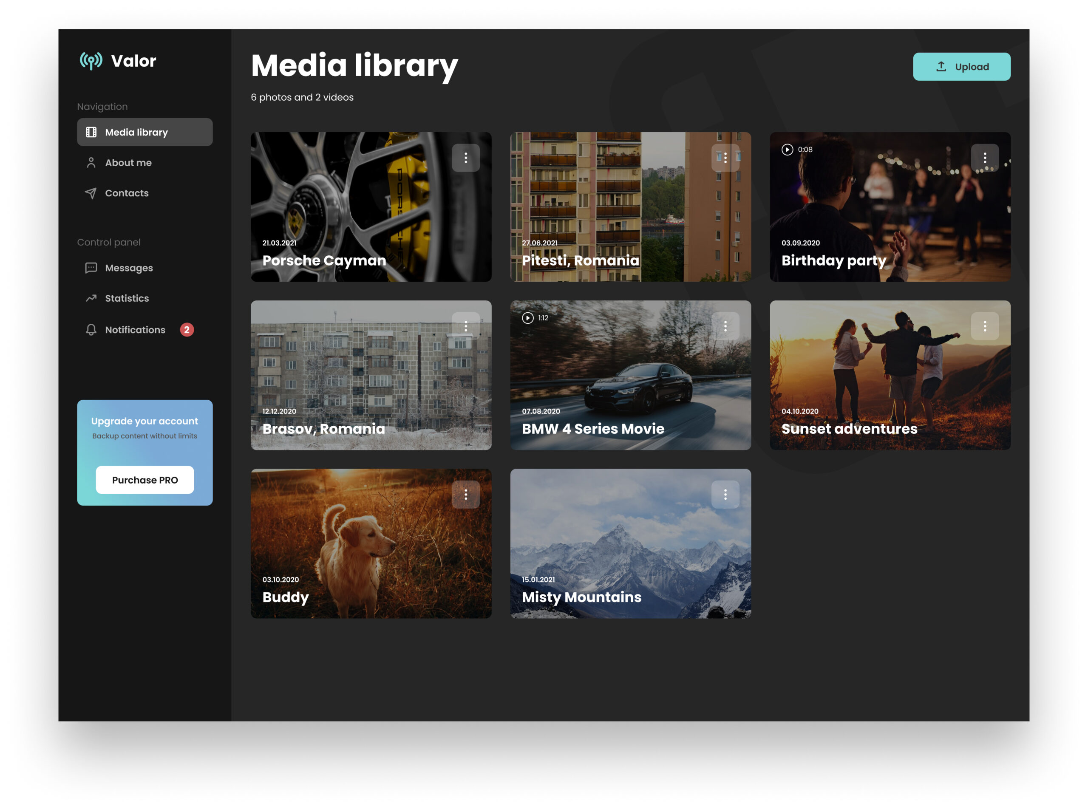Click the Statistics trend arrow icon
The image size is (1088, 809).
(x=91, y=298)
